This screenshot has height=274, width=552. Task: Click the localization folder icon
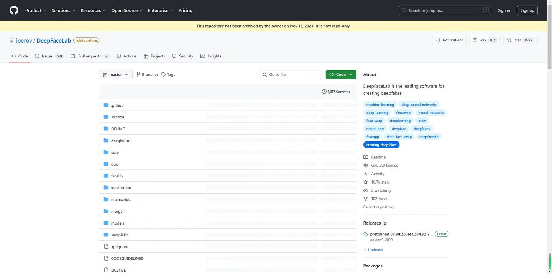point(106,188)
